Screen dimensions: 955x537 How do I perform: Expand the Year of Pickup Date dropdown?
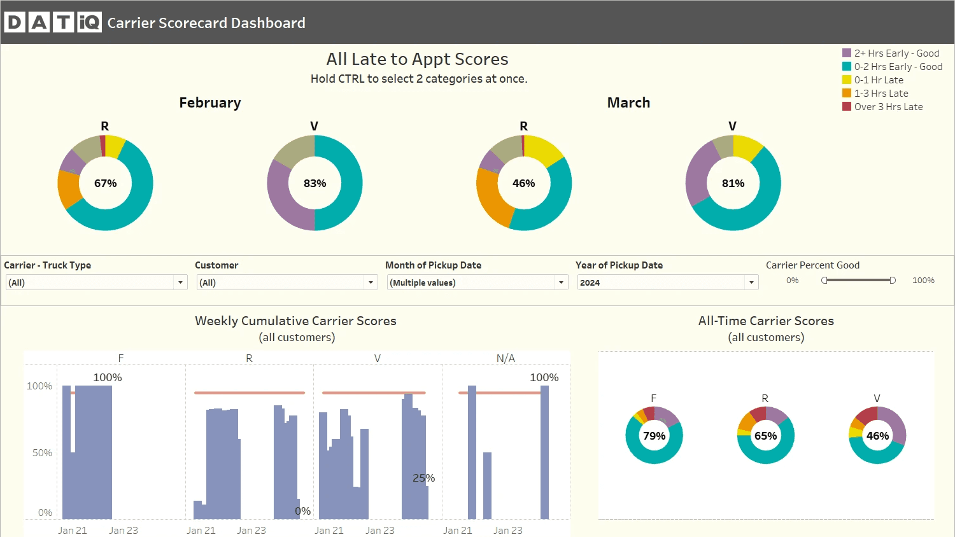click(668, 282)
